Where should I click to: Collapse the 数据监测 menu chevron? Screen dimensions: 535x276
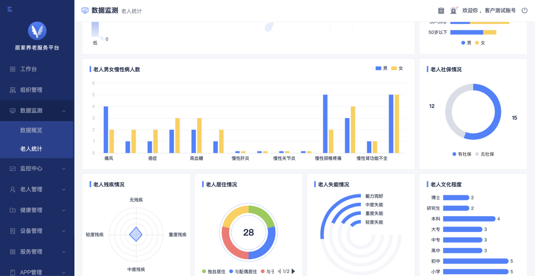pyautogui.click(x=64, y=111)
